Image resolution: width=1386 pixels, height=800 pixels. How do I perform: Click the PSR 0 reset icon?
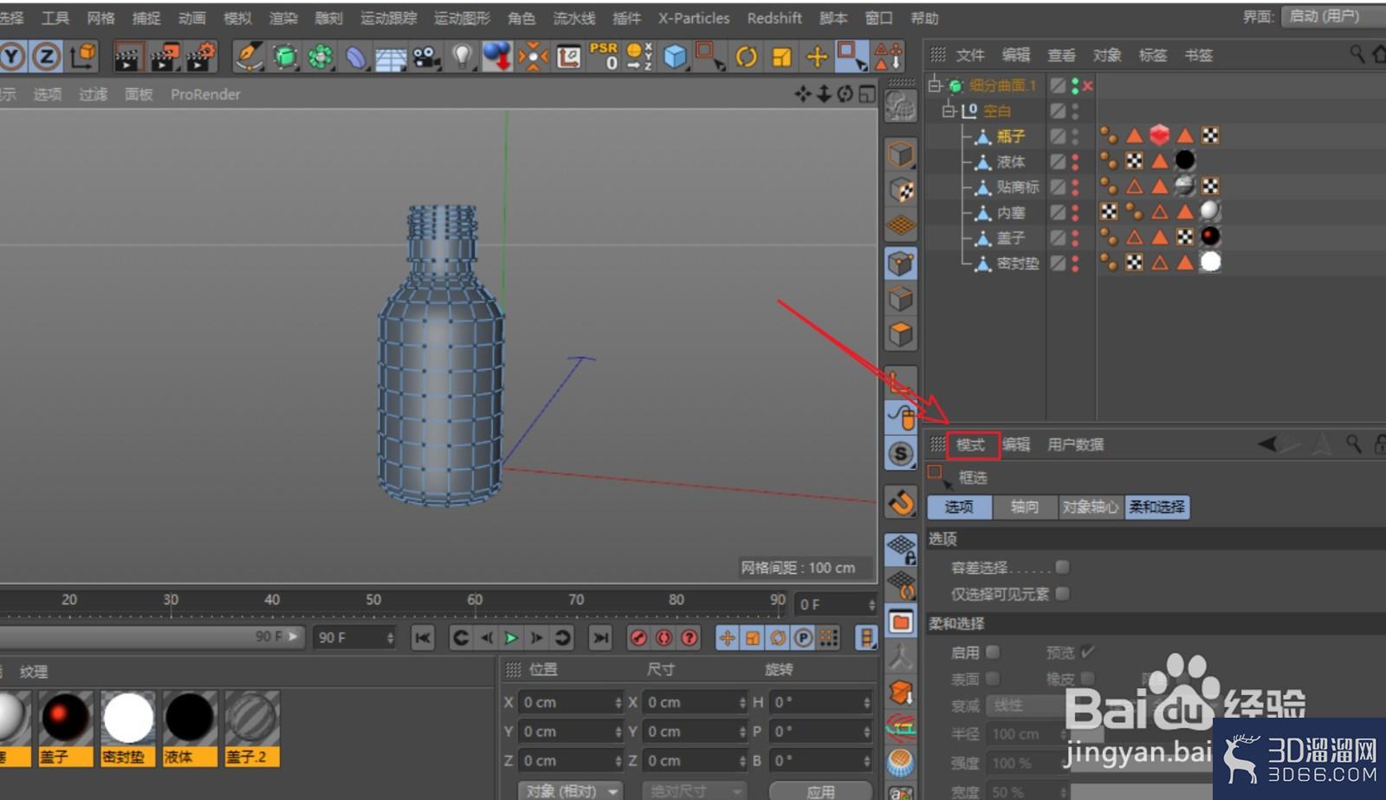pyautogui.click(x=604, y=56)
